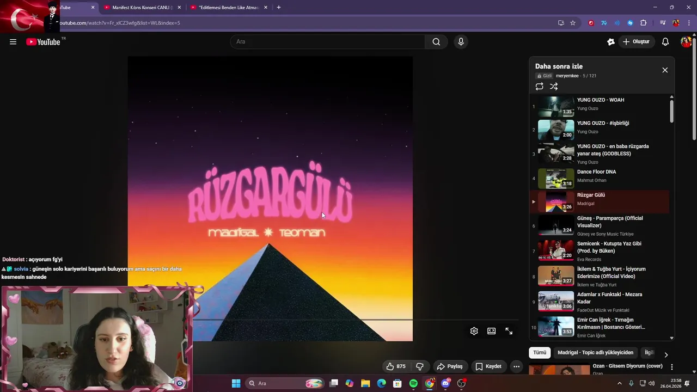
Task: Open Daha sonra izle playlist title
Action: [x=559, y=66]
